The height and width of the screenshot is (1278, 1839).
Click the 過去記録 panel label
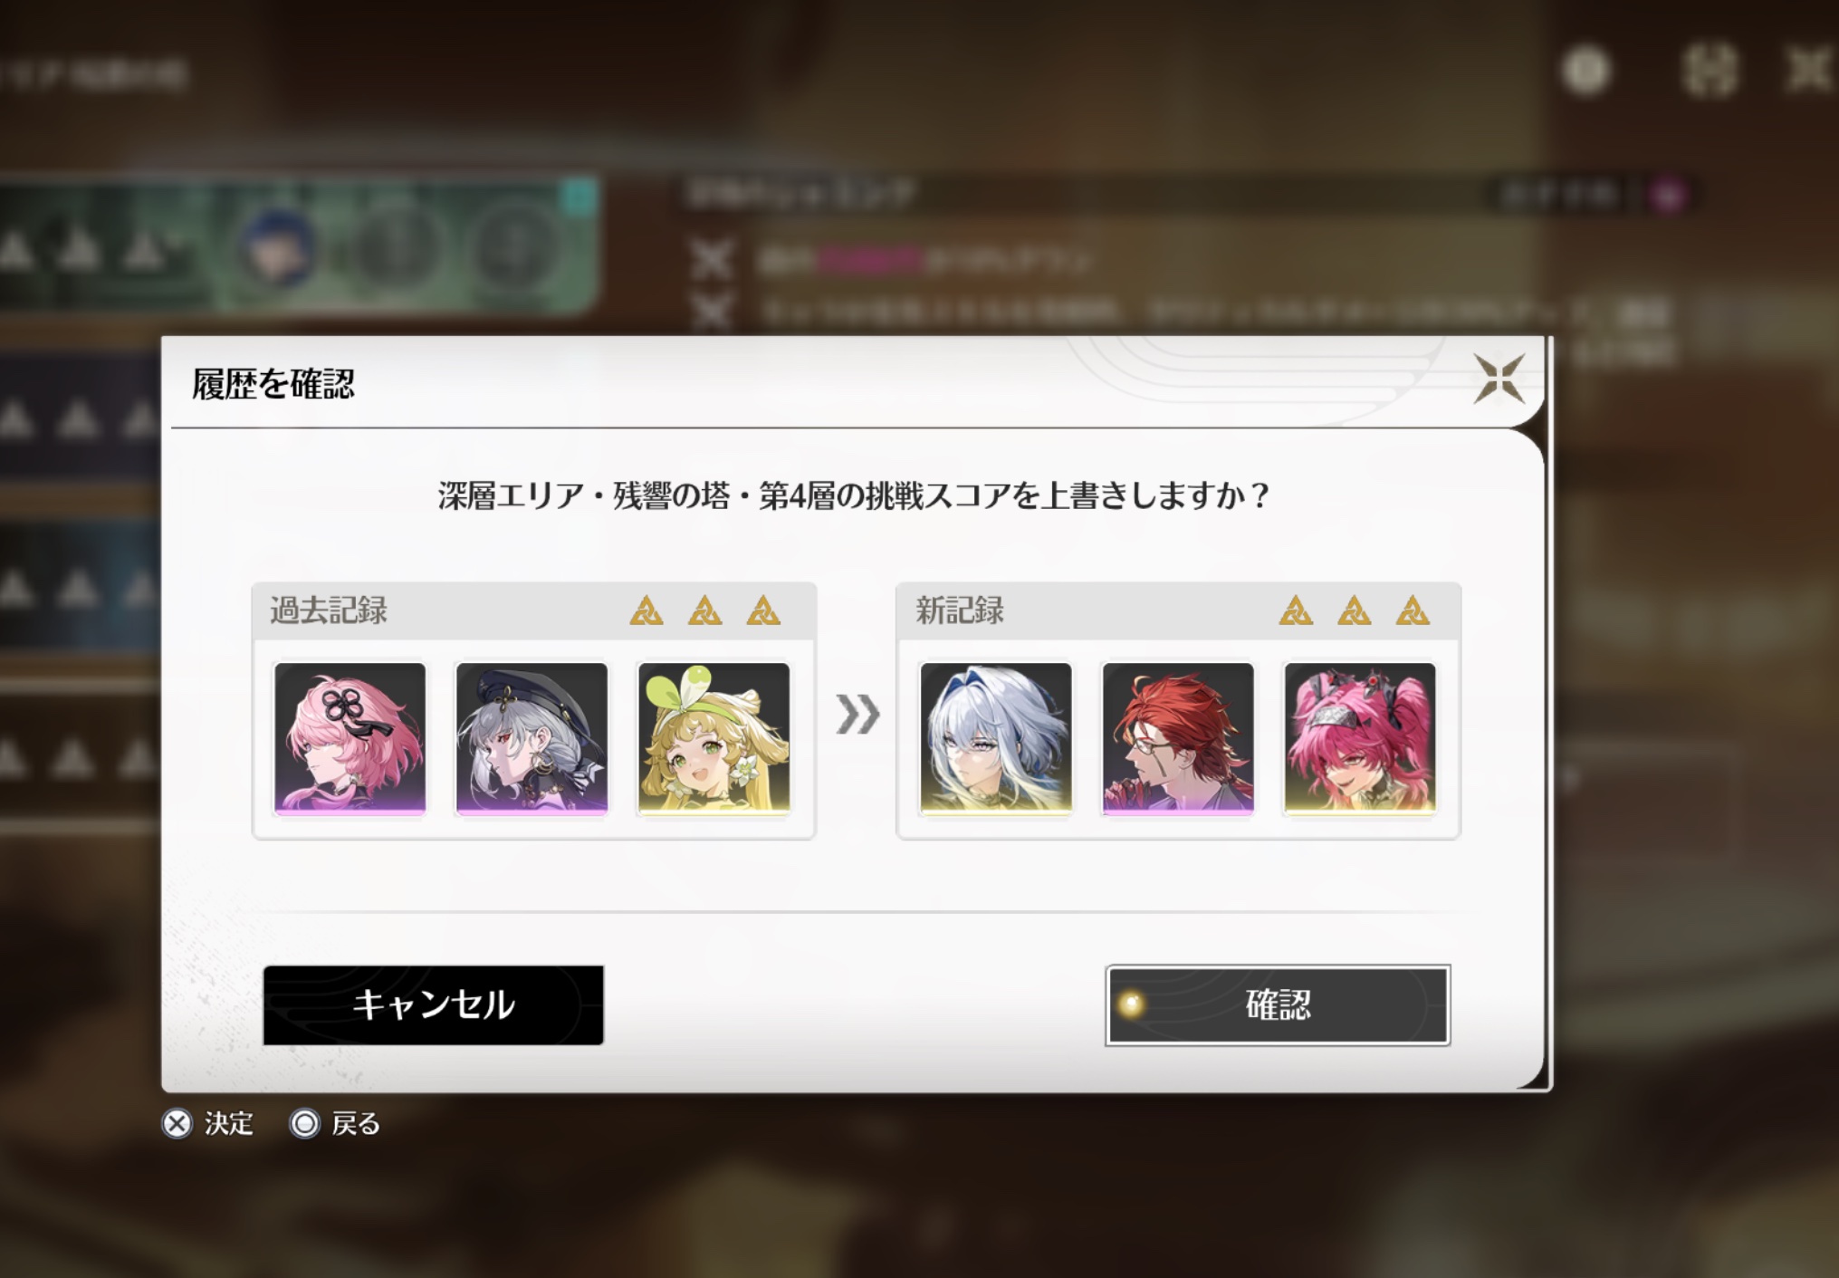point(328,610)
